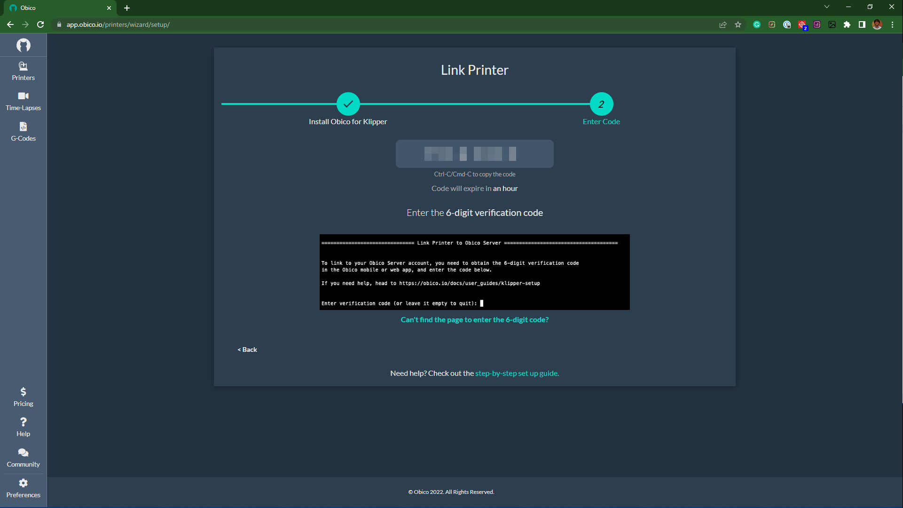
Task: Click the red extension with badge 2
Action: click(802, 25)
